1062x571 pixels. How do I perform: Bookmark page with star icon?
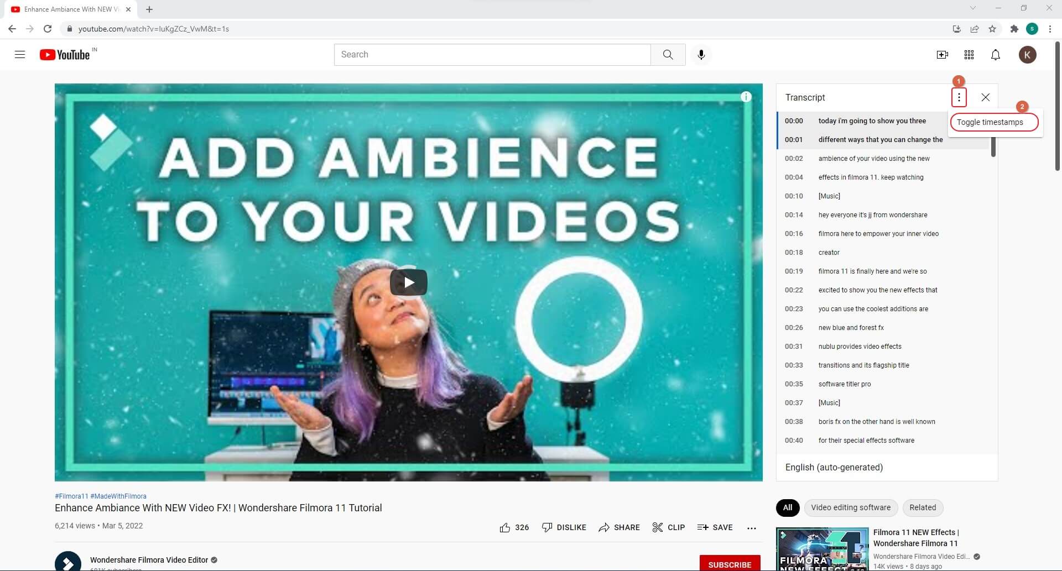992,29
